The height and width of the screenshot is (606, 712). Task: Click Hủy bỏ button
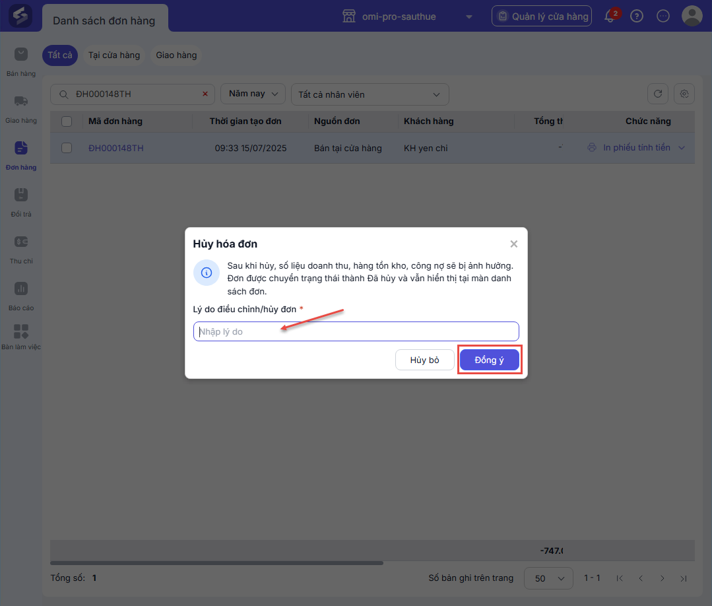(x=424, y=360)
